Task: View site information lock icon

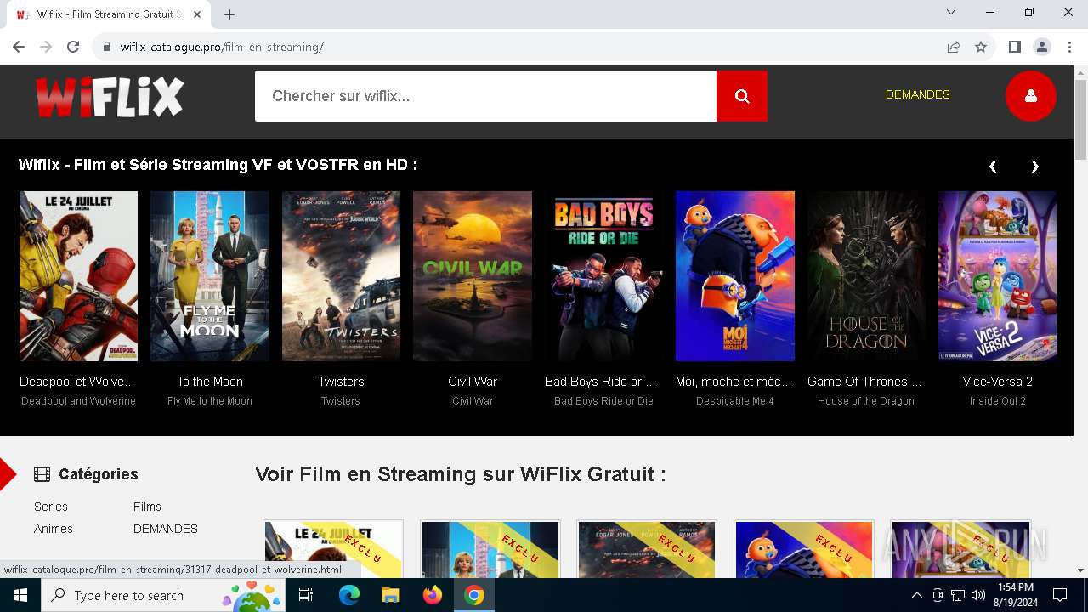Action: tap(107, 47)
